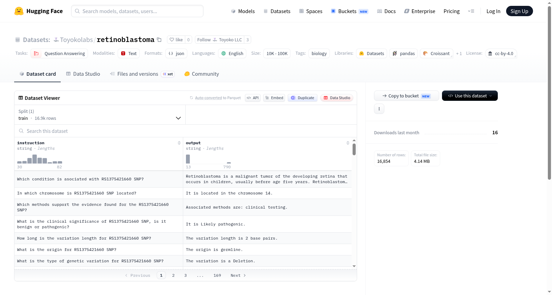
Task: Click the cc-by-4.0 license tag
Action: 501,53
